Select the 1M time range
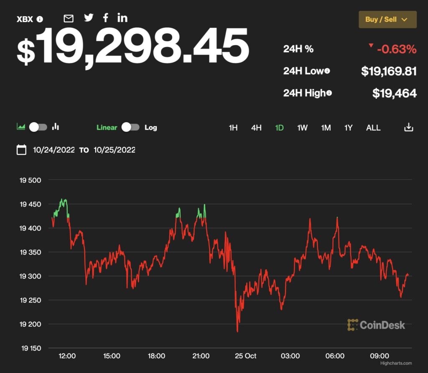 326,128
